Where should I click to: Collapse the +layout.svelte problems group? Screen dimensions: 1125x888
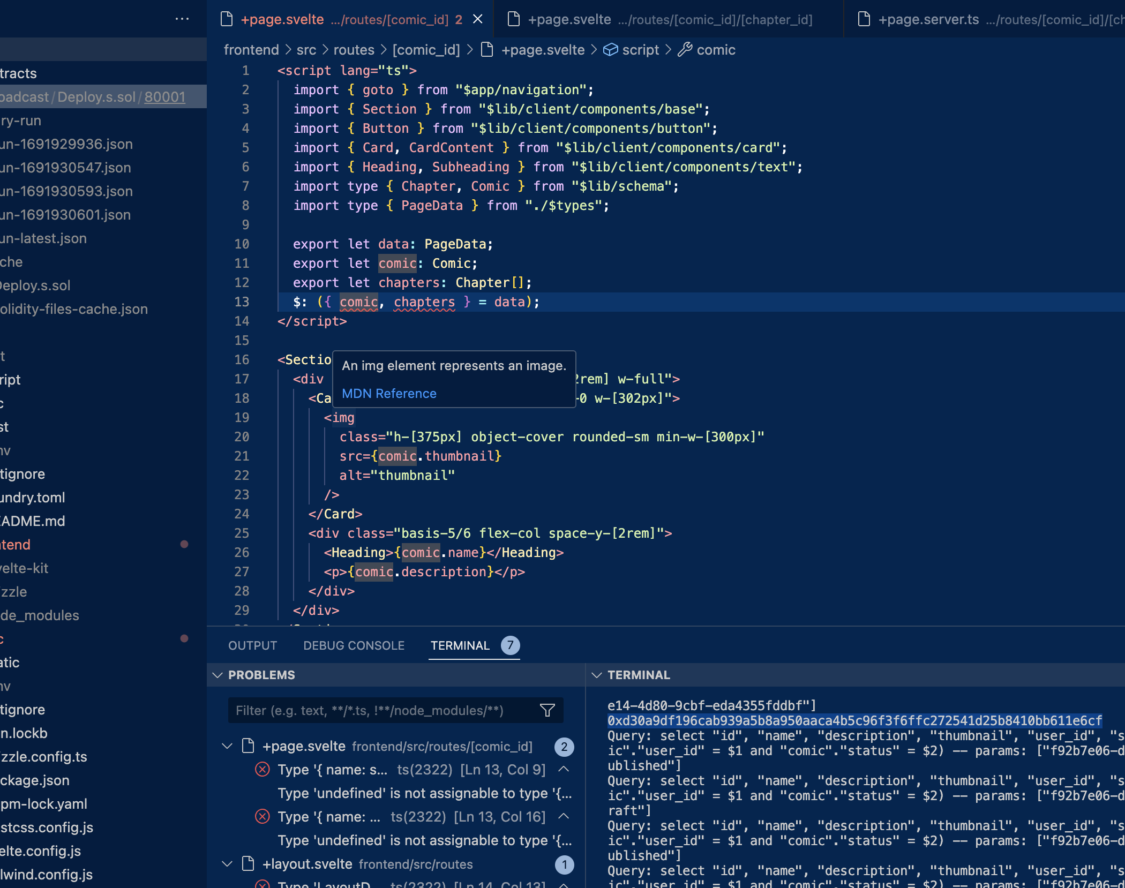(227, 864)
